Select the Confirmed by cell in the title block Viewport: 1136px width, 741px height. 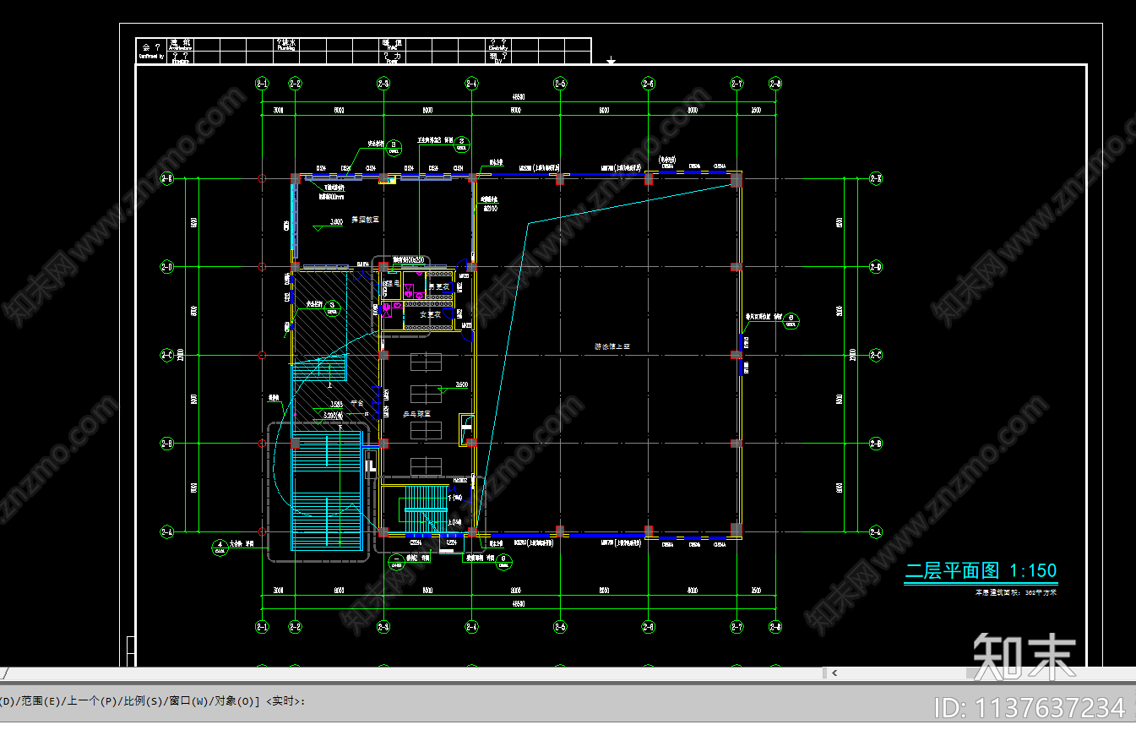click(152, 51)
